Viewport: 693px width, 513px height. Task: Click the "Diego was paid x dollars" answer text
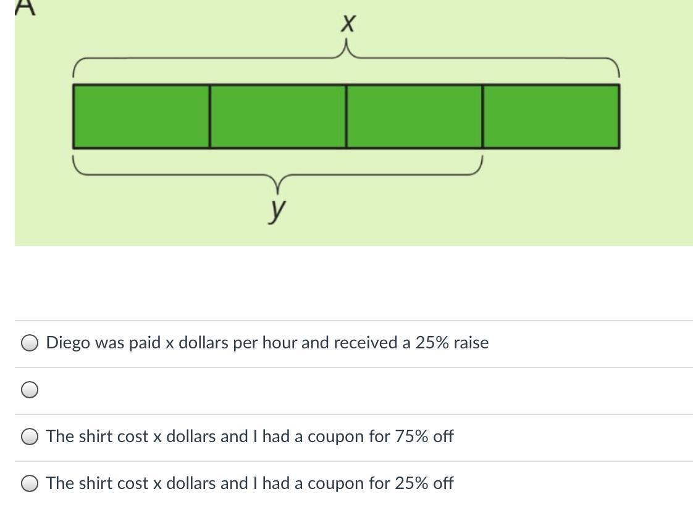coord(267,343)
